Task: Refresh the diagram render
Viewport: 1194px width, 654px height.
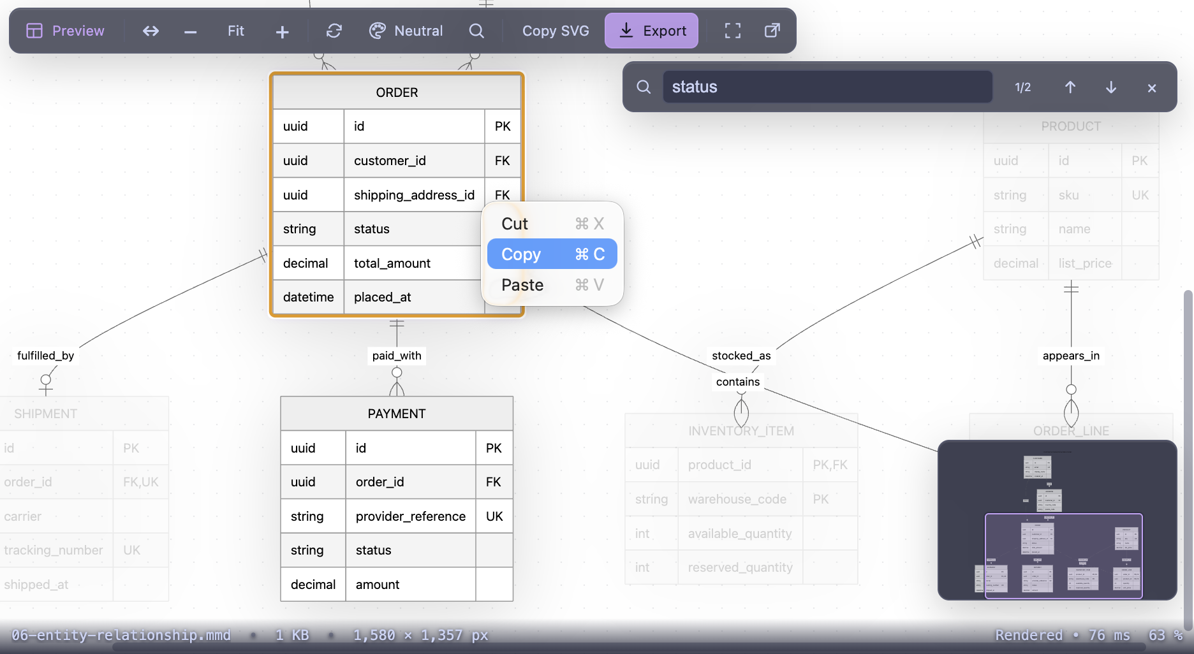Action: [x=334, y=31]
